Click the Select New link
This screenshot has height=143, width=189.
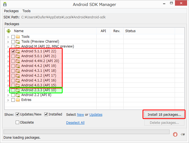coord(80,114)
